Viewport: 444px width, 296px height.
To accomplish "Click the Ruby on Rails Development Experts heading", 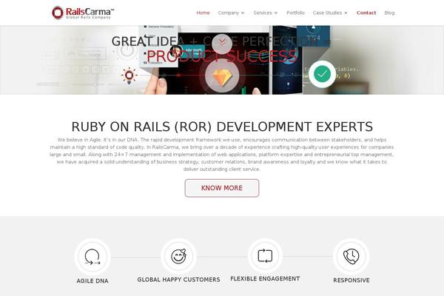I will [222, 127].
